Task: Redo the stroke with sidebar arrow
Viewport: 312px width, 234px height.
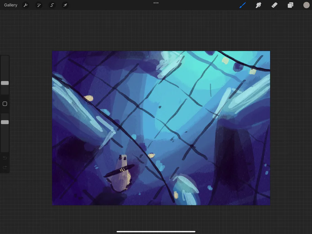Action: [5, 167]
